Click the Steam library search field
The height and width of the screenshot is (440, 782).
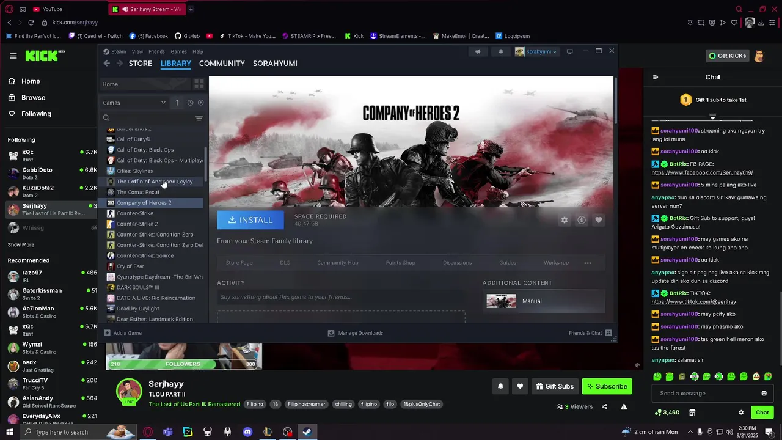pos(147,118)
